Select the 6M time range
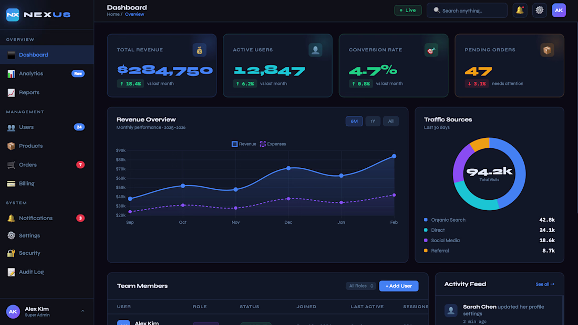Viewport: 578px width, 325px height. [354, 121]
